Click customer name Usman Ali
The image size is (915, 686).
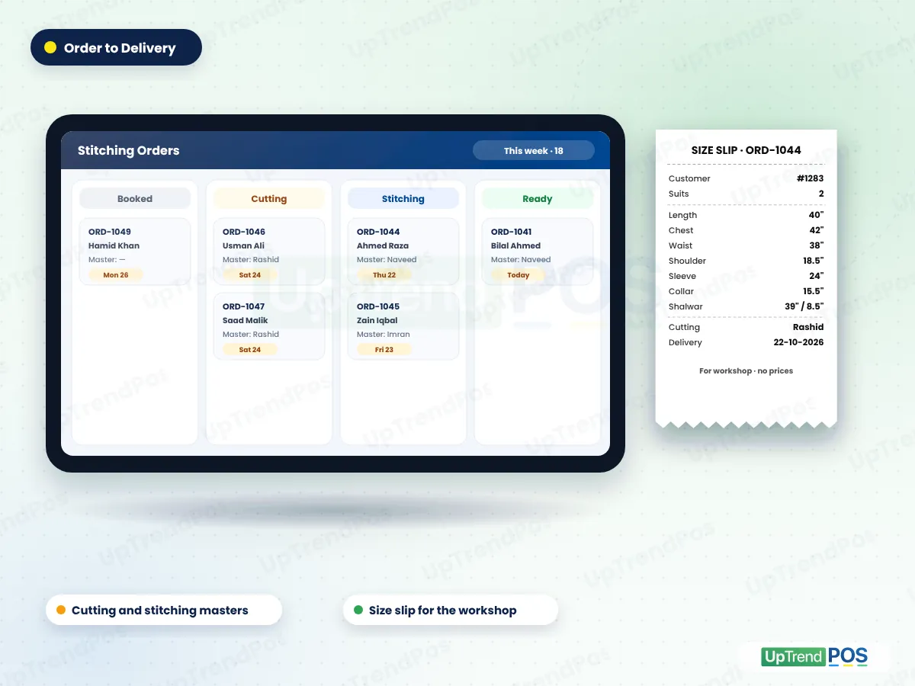243,245
